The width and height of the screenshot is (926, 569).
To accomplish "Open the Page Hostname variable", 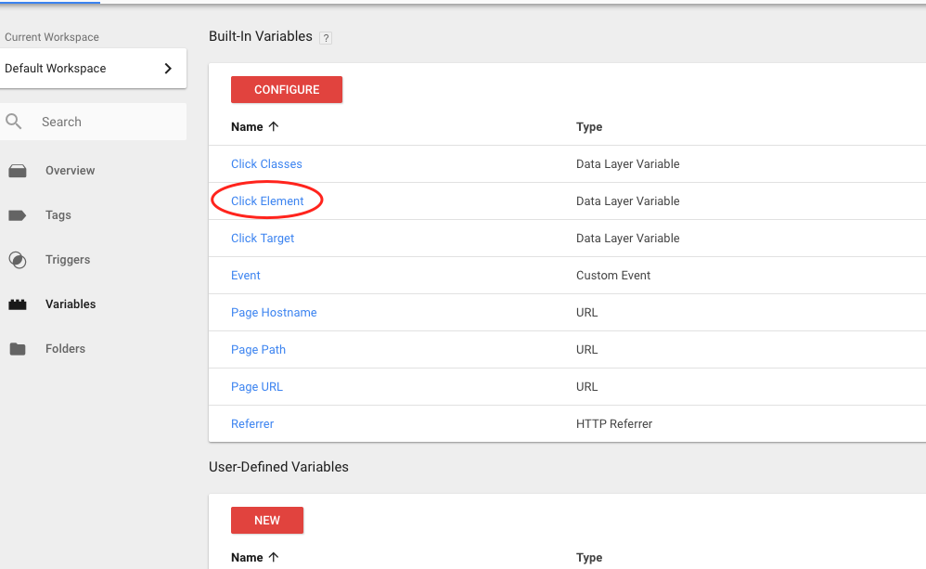I will point(274,313).
